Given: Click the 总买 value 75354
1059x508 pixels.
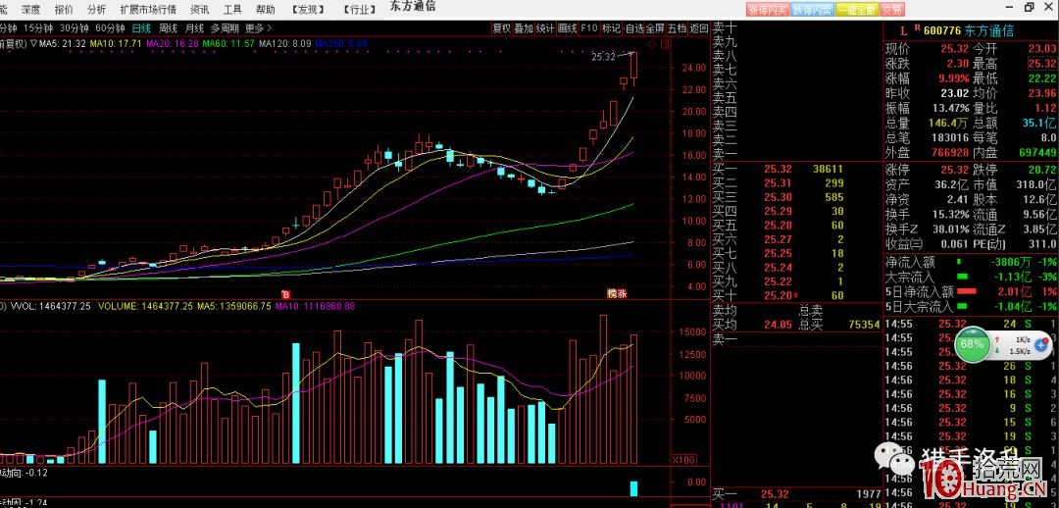Looking at the screenshot, I should (864, 325).
